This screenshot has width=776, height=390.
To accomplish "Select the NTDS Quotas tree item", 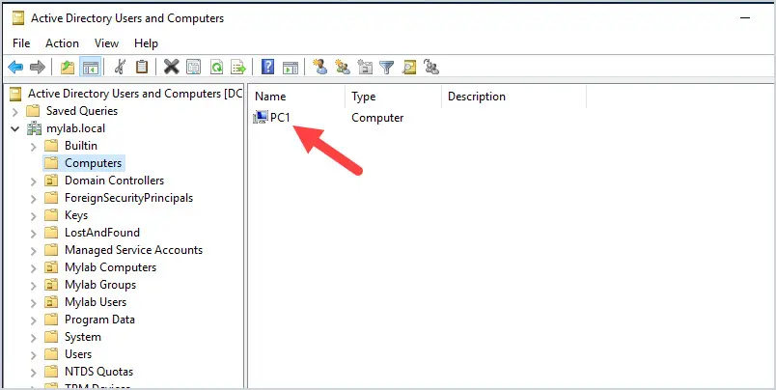I will click(99, 372).
